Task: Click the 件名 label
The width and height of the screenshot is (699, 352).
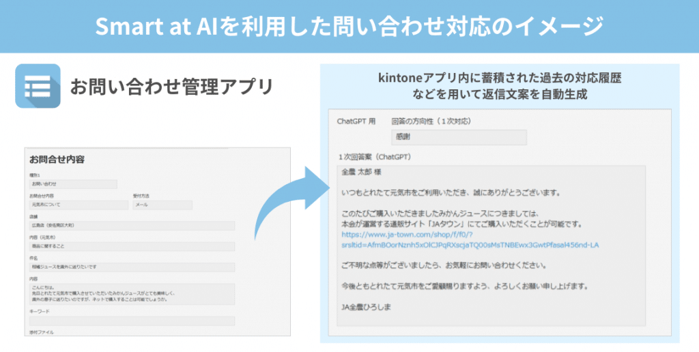Action: click(33, 259)
